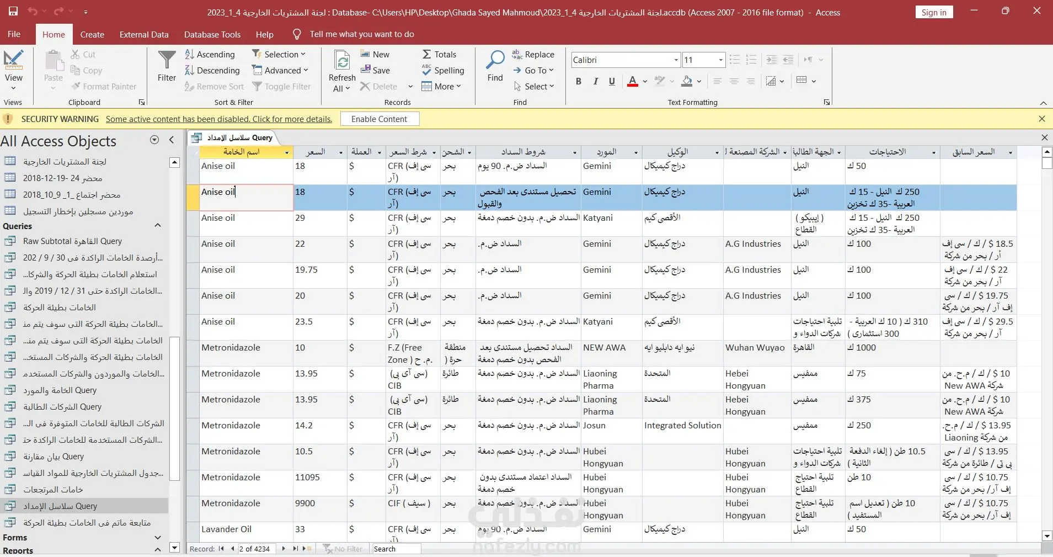Viewport: 1053px width, 557px height.
Task: Choose the font color A button
Action: point(633,81)
